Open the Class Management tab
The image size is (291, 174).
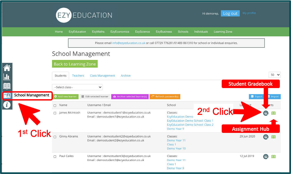coord(102,76)
